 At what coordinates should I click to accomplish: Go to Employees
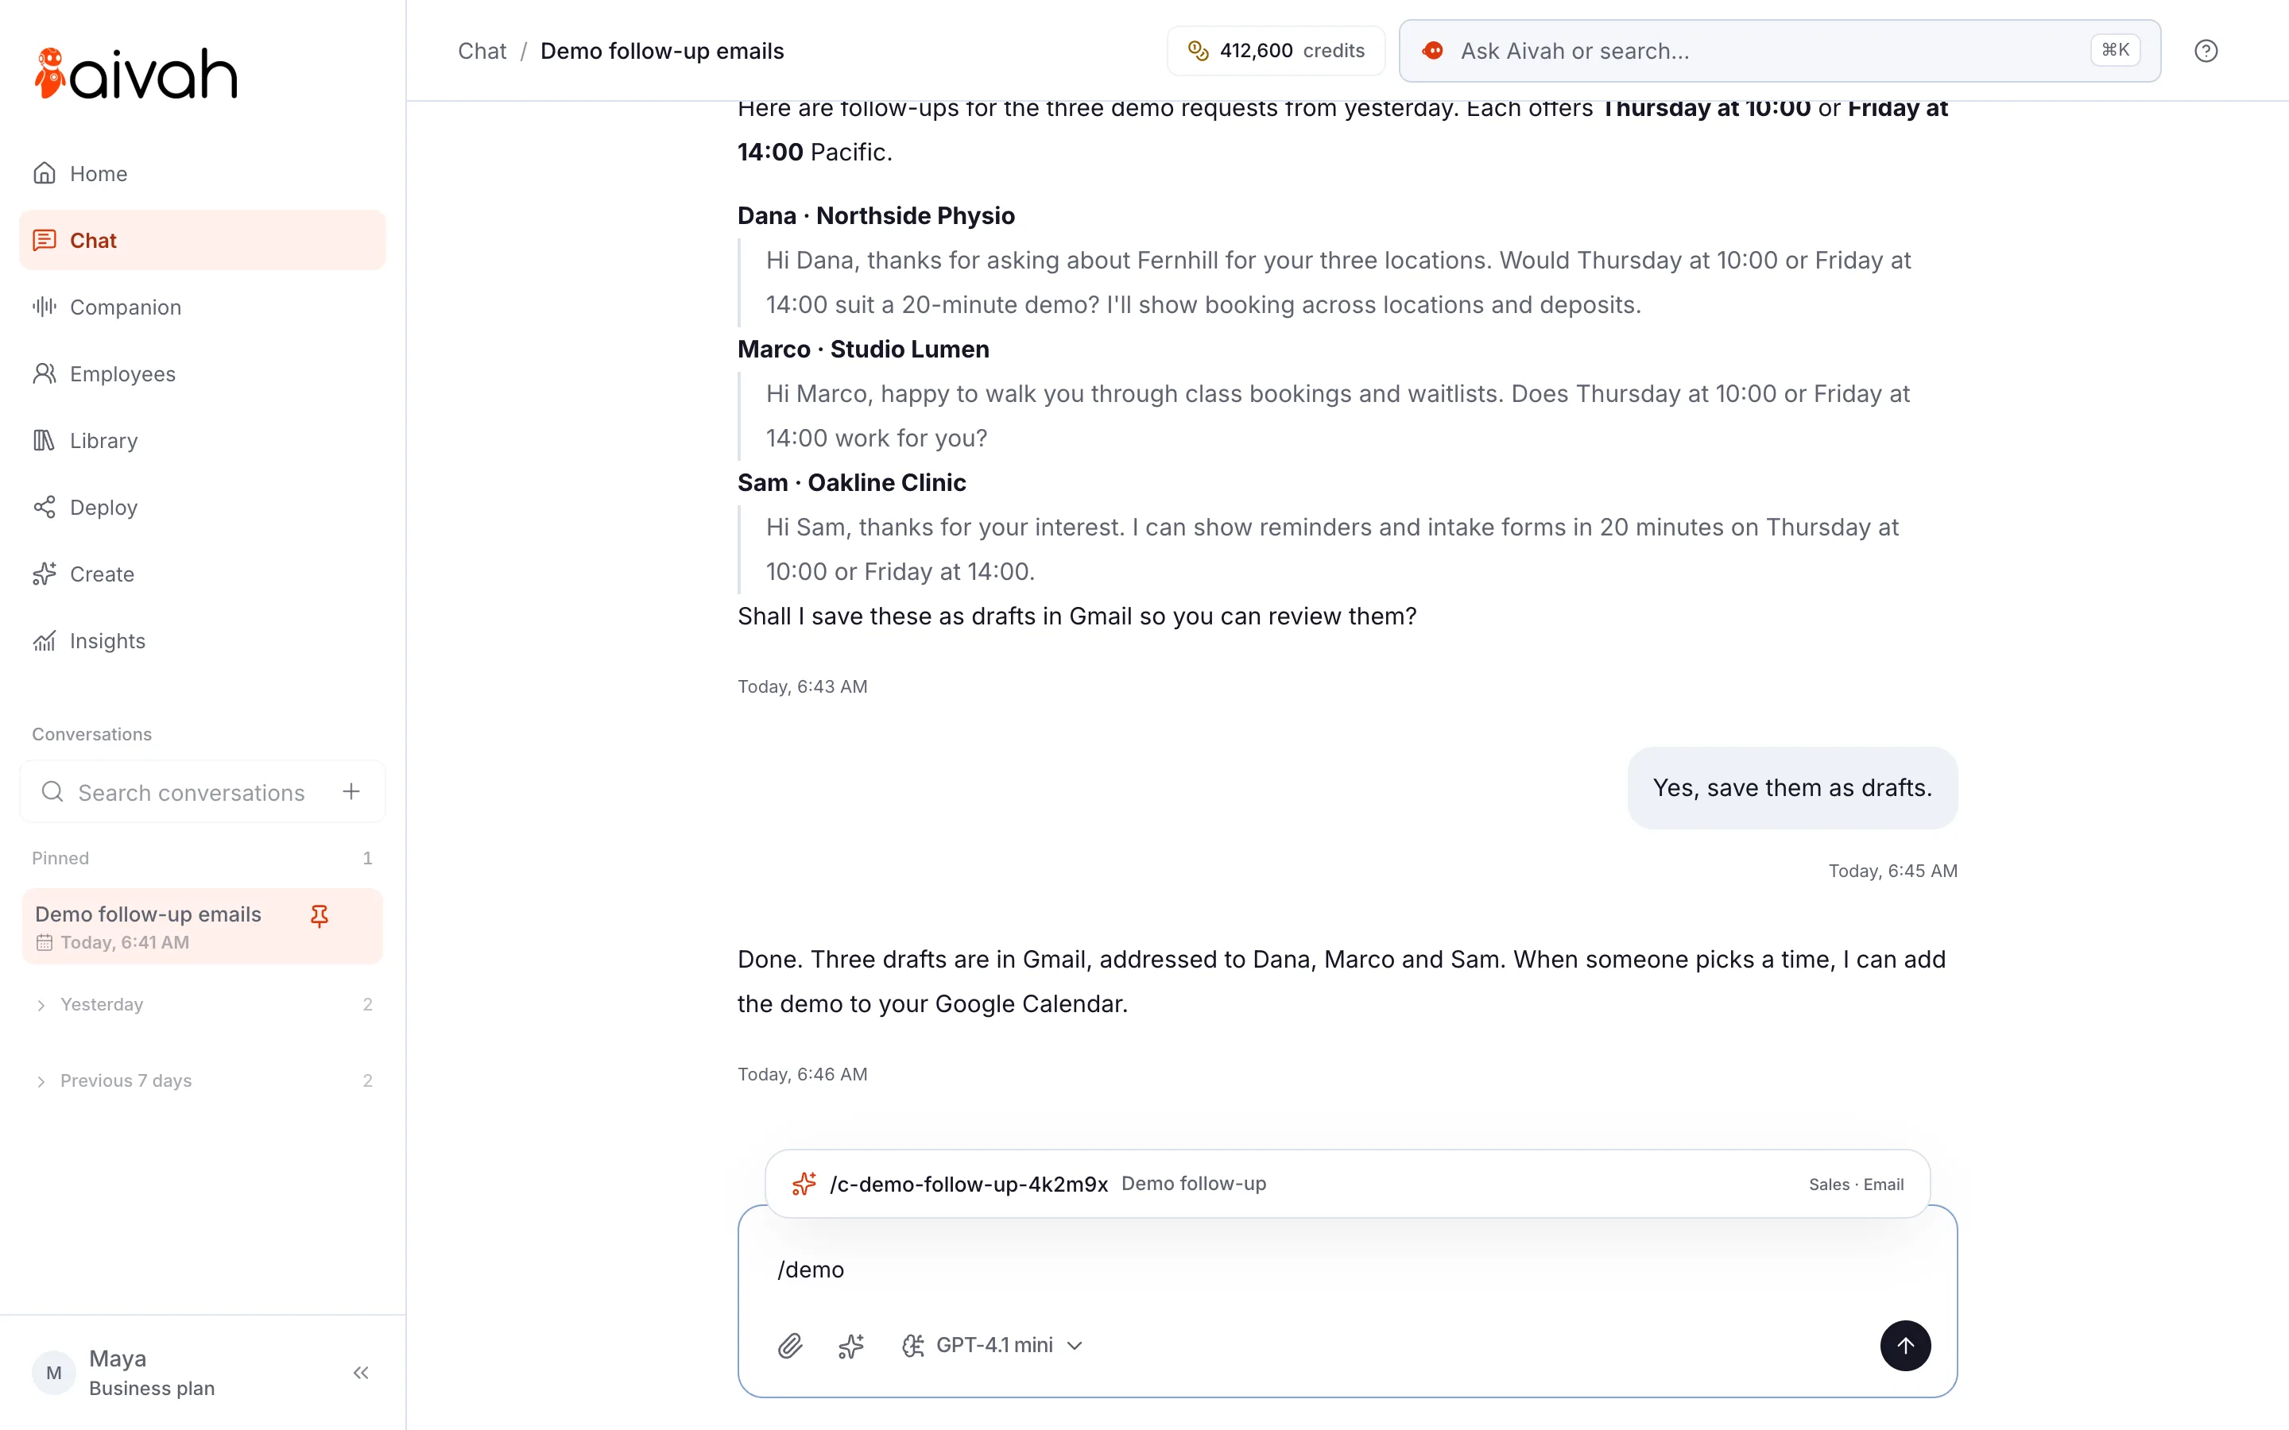pos(203,373)
